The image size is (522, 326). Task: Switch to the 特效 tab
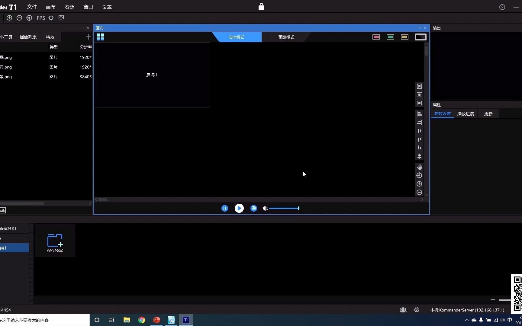tap(50, 37)
